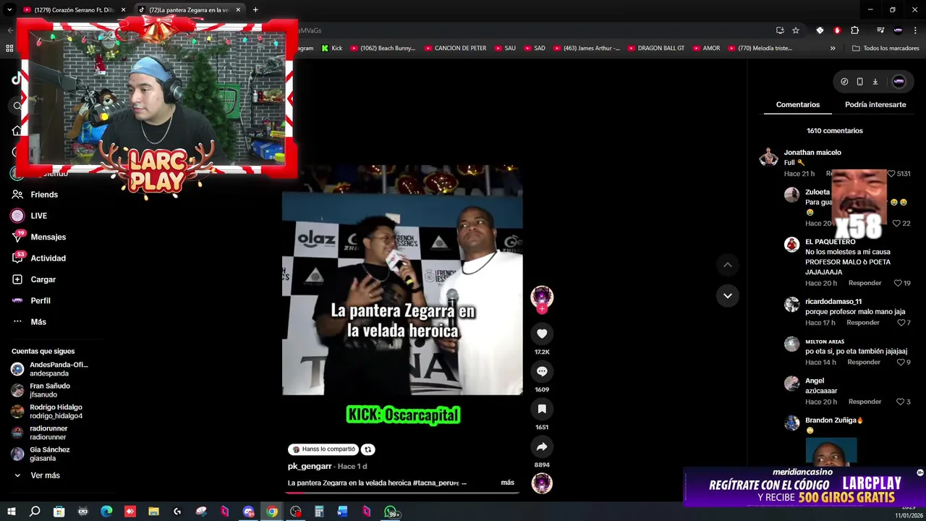
Task: Click the download desktop app icon
Action: (875, 82)
